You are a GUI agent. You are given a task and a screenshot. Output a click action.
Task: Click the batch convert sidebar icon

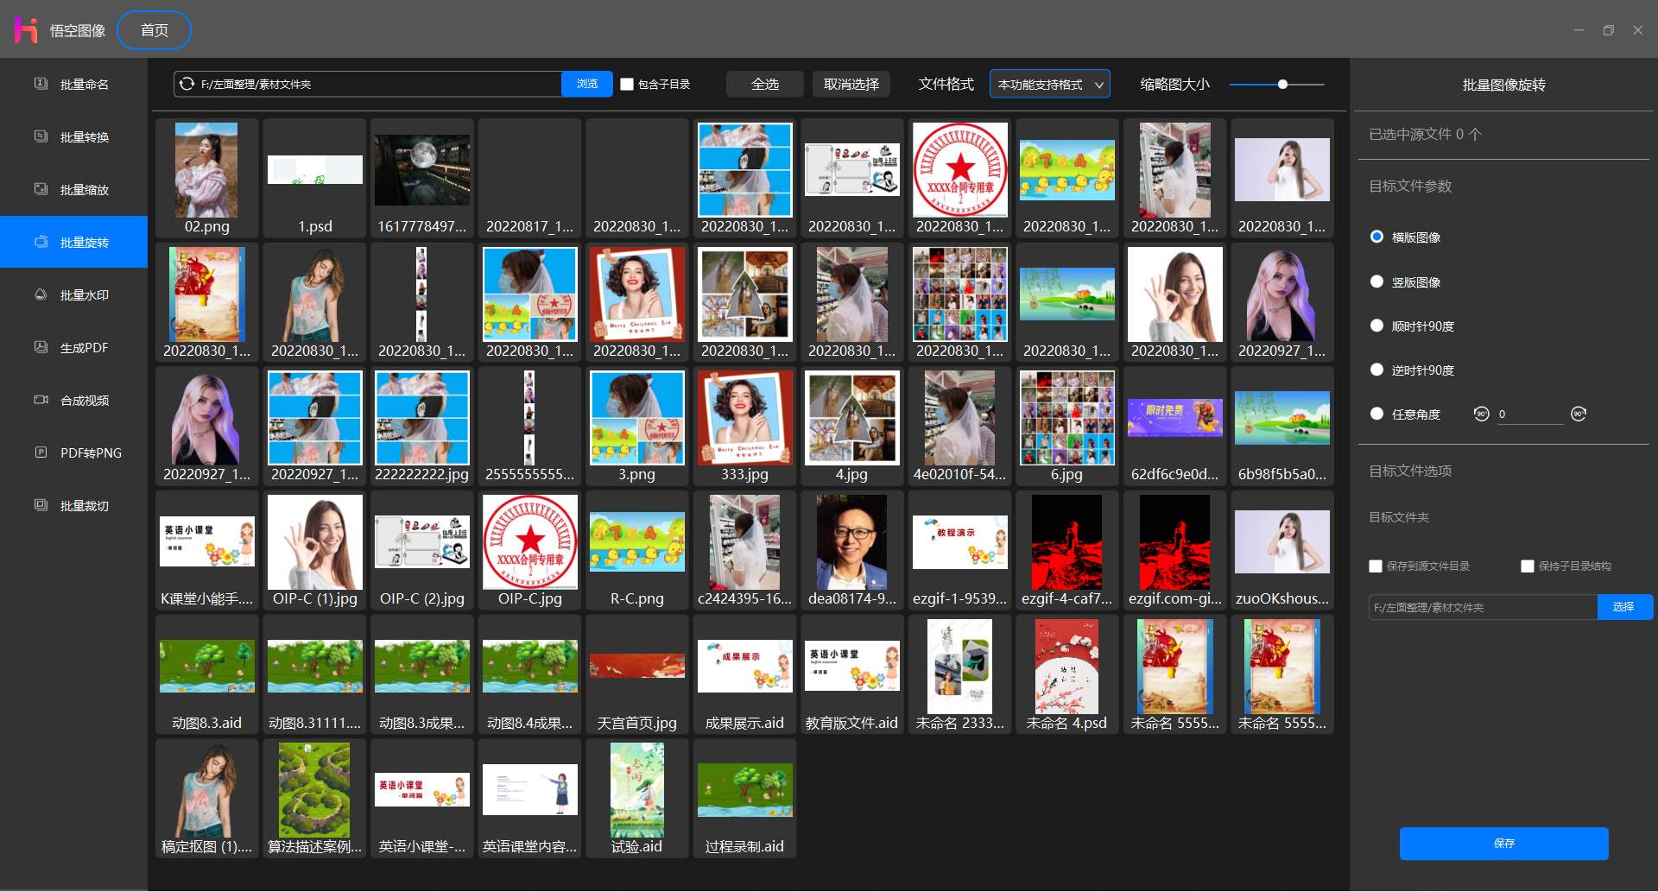click(41, 136)
